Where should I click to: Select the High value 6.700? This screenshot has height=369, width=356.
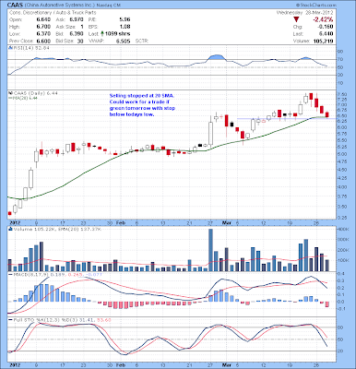43,27
